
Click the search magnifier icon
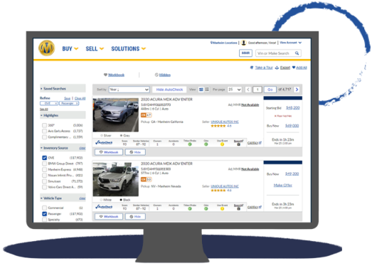point(297,53)
